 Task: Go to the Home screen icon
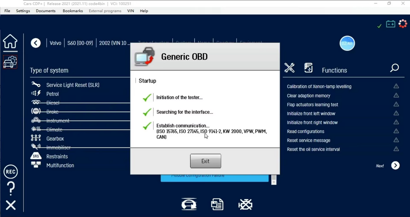[10, 41]
